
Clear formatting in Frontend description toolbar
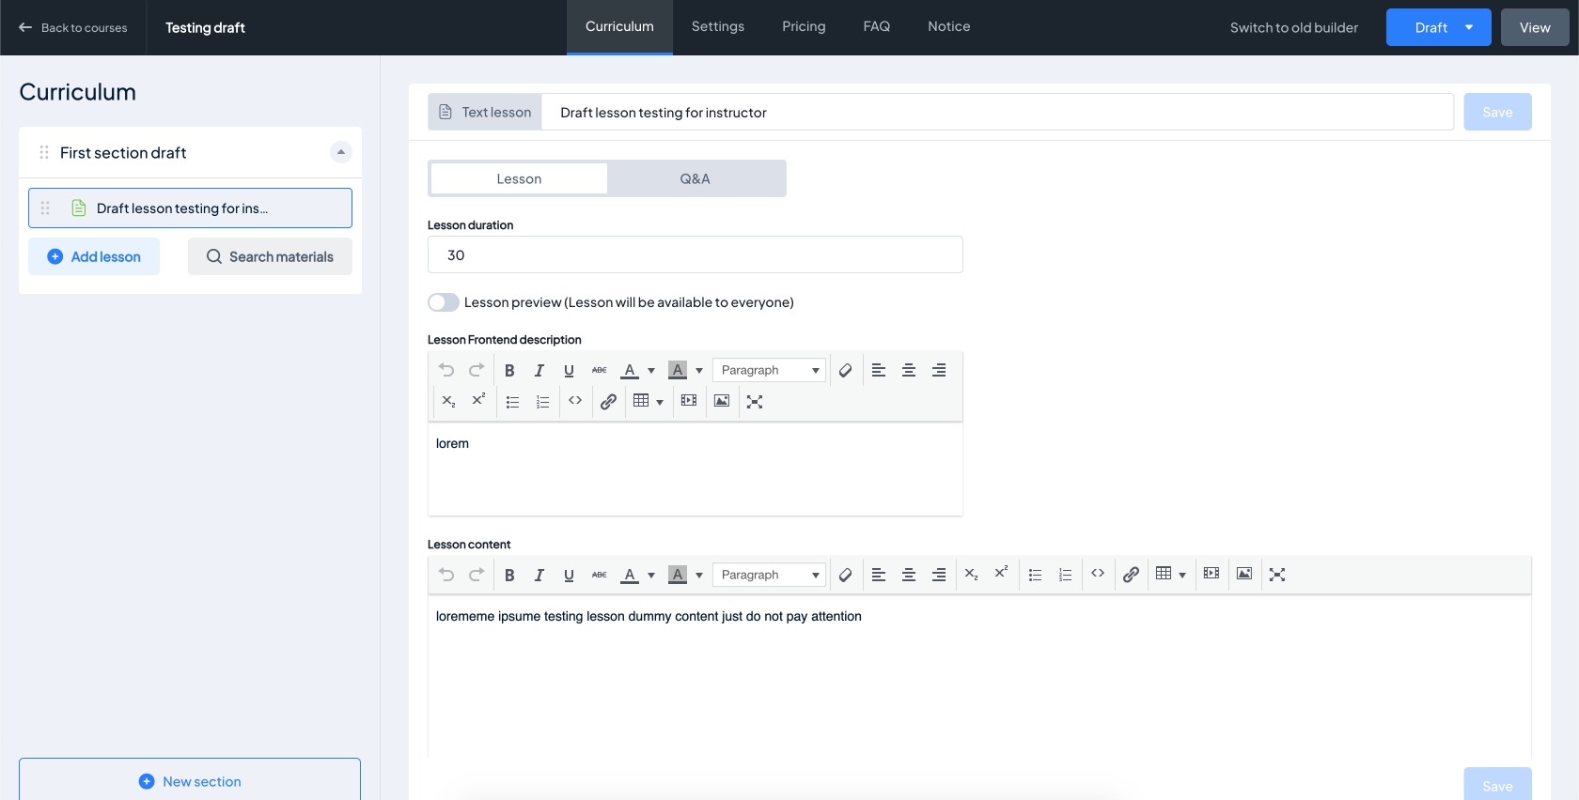click(846, 371)
